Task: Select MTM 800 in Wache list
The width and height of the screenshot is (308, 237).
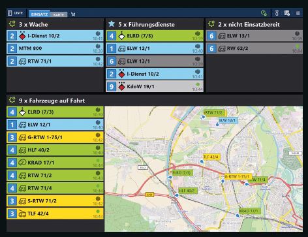Action: tap(55, 48)
